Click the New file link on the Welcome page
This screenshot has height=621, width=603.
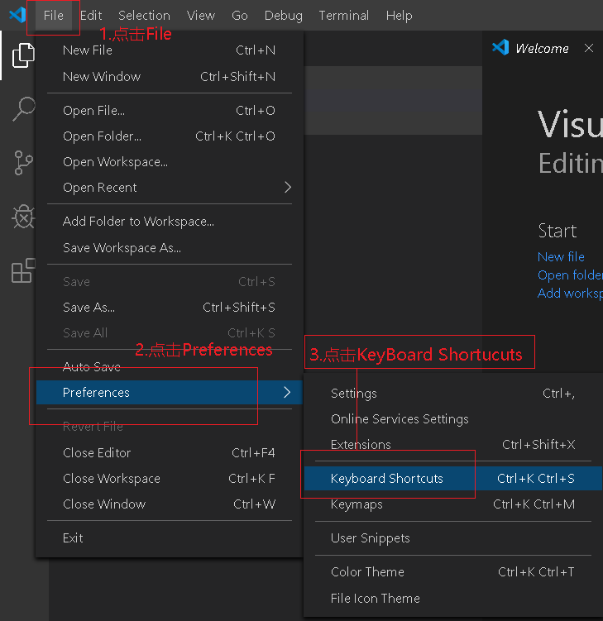coord(561,256)
